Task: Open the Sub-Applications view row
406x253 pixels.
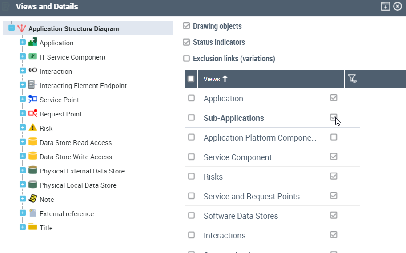Action: click(x=233, y=118)
